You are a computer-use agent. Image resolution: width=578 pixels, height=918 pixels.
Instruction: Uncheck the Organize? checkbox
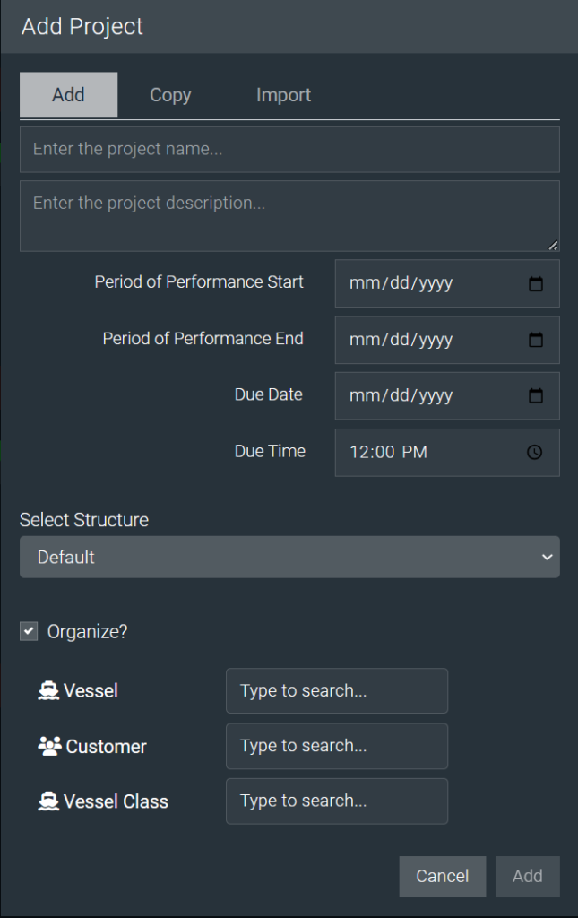(x=29, y=631)
